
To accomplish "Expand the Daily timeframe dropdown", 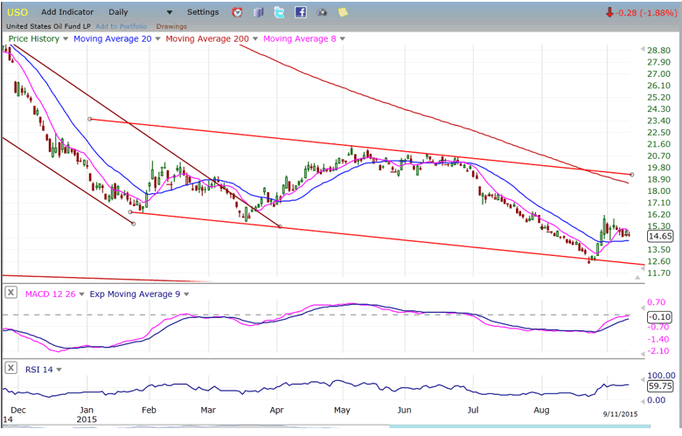I will 169,13.
